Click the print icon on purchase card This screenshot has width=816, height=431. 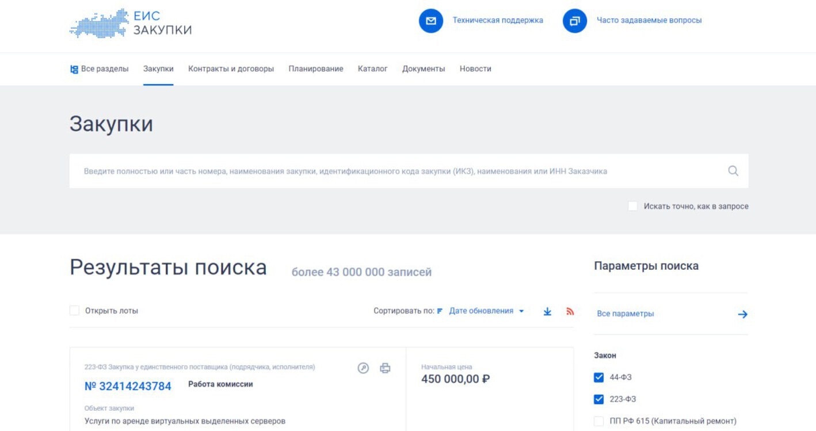coord(385,368)
